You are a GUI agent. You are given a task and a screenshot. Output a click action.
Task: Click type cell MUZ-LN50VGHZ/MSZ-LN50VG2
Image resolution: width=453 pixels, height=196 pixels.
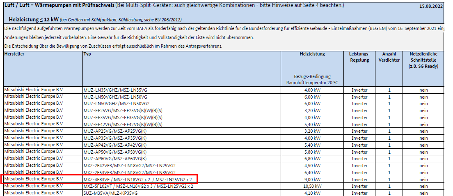182,104
